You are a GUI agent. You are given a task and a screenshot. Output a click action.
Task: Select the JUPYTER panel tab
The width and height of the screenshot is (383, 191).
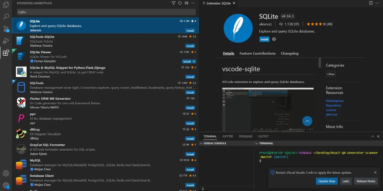click(x=228, y=136)
